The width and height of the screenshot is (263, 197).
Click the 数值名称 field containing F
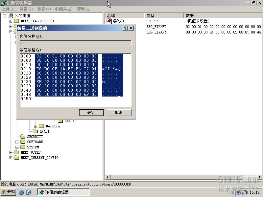pos(76,43)
